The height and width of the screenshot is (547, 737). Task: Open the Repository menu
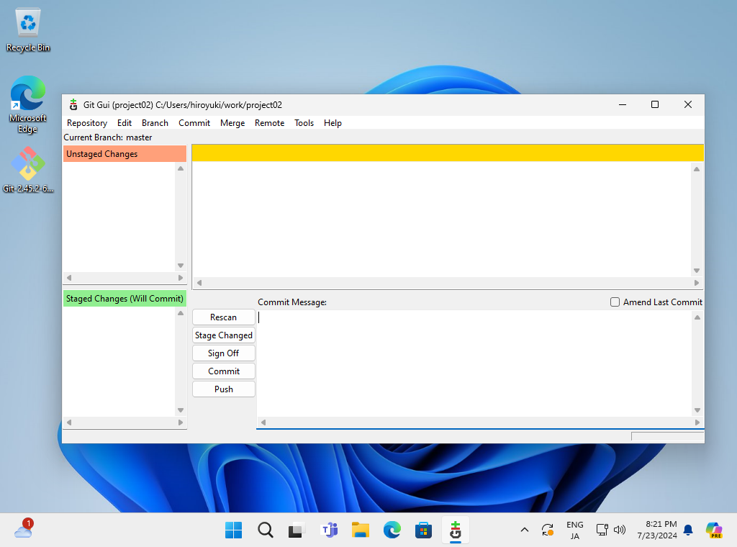coord(87,122)
